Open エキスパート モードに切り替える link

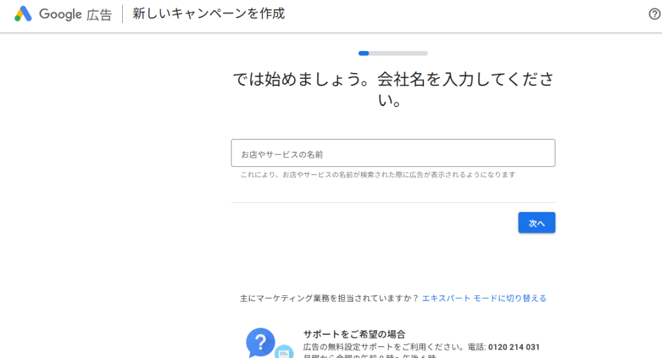[x=484, y=299]
